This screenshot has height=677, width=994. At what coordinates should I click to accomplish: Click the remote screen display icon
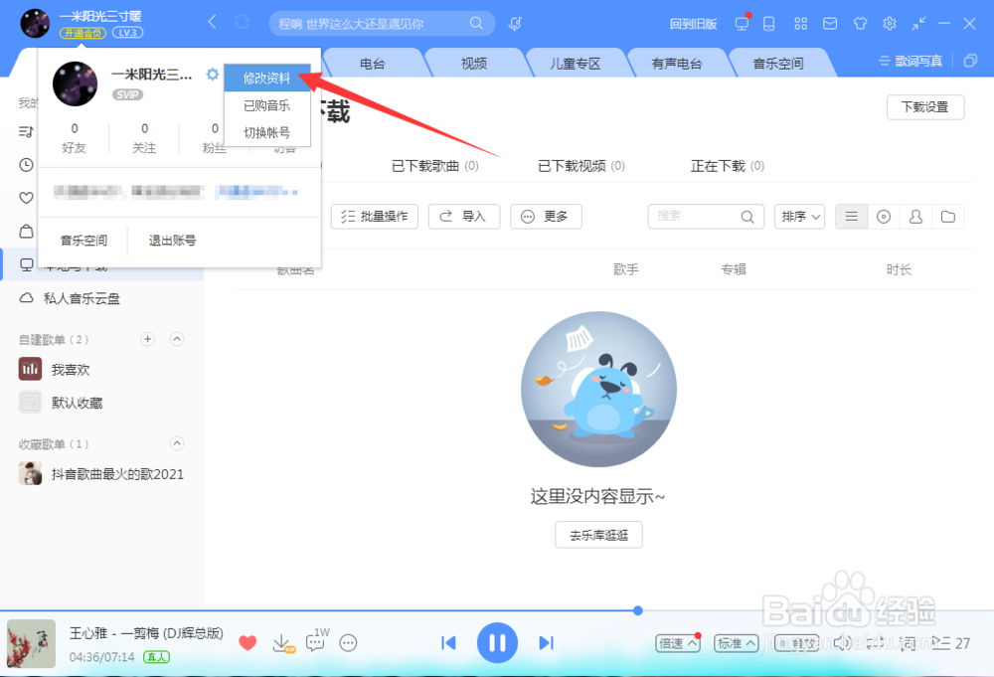tap(742, 24)
